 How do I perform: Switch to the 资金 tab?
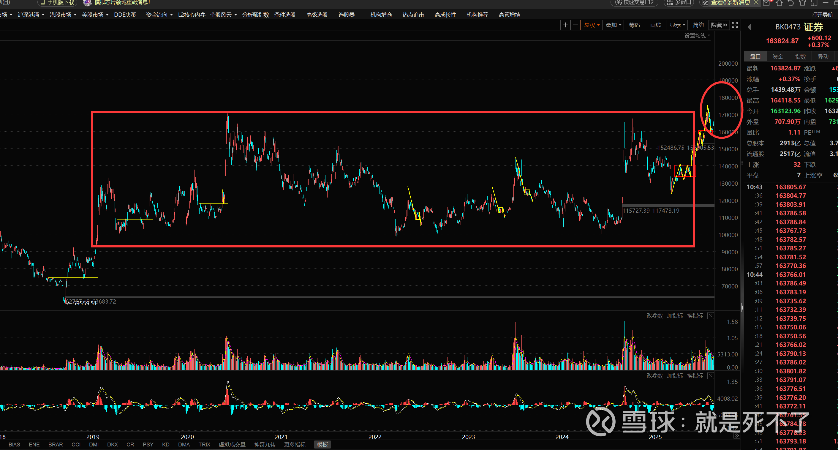(777, 57)
